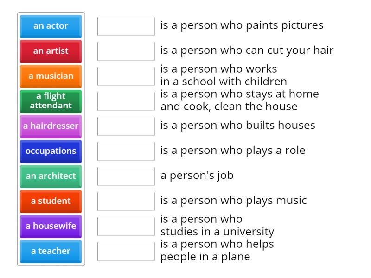Select slot for "helps people in a plane"

coord(126,252)
